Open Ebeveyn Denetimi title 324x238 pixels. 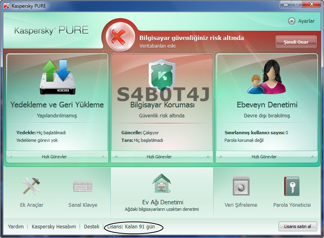pos(267,105)
